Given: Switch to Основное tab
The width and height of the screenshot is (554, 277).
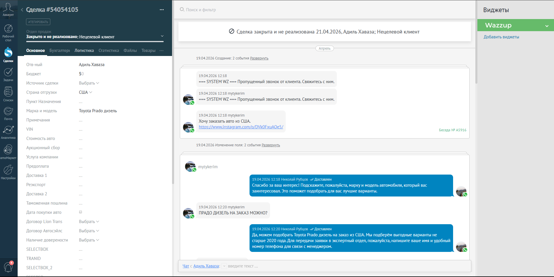Looking at the screenshot, I should pos(36,50).
